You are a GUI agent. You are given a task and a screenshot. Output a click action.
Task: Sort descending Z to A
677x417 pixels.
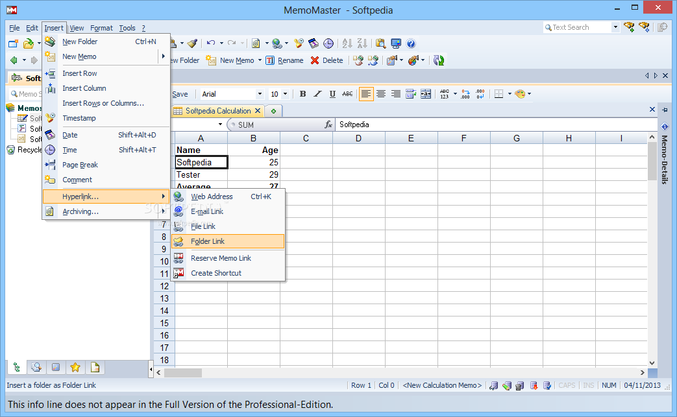[362, 43]
